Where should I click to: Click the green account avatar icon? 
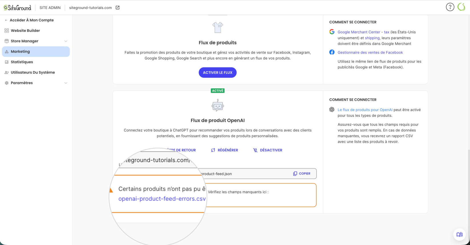tap(461, 7)
